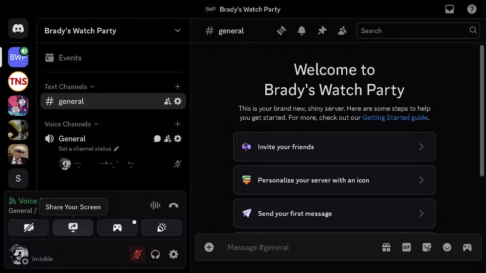Click the chat area vertical scrollbar
The width and height of the screenshot is (486, 273).
[482, 111]
